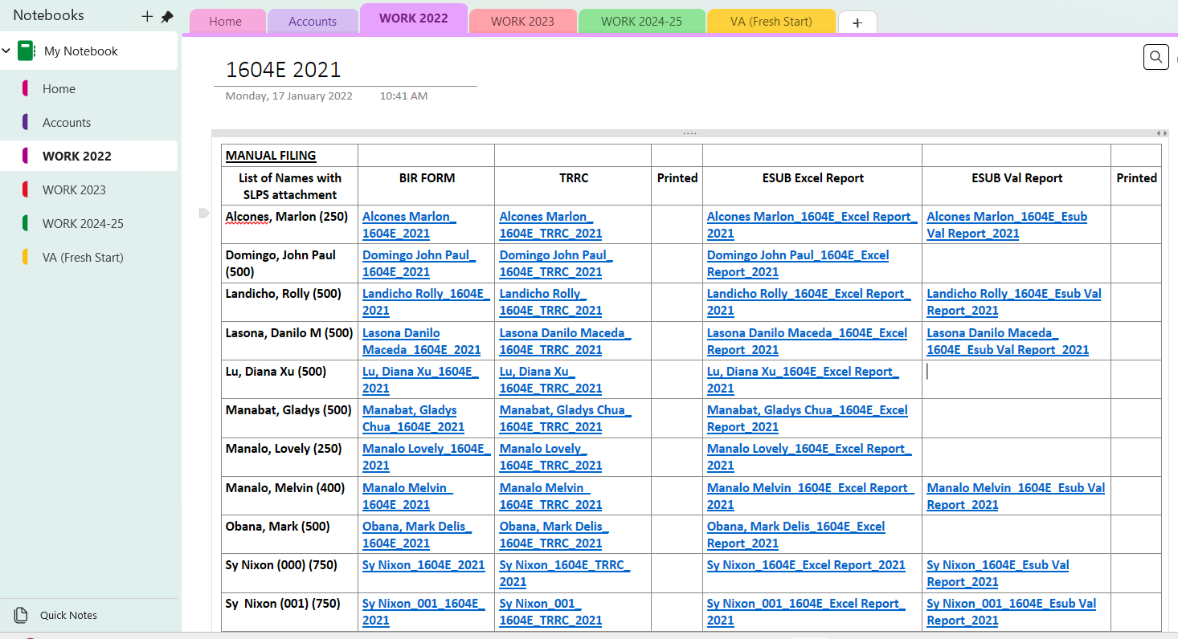Click the My Notebook green book icon
Screen dimensions: 1178x639
tap(27, 51)
